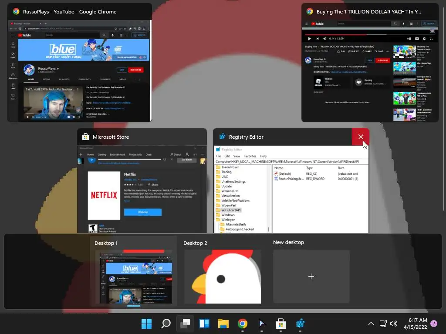Viewport: 446px width, 334px height.
Task: Click the Registry Editor window title
Action: pyautogui.click(x=246, y=137)
